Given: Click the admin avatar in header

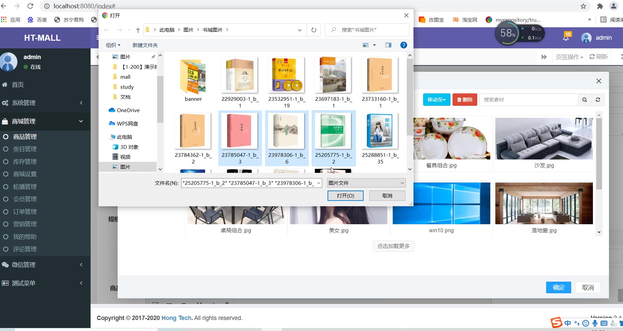Looking at the screenshot, I should (586, 38).
